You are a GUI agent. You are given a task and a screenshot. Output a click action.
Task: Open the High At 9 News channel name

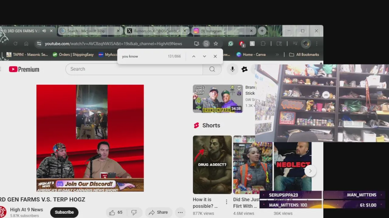(26, 210)
